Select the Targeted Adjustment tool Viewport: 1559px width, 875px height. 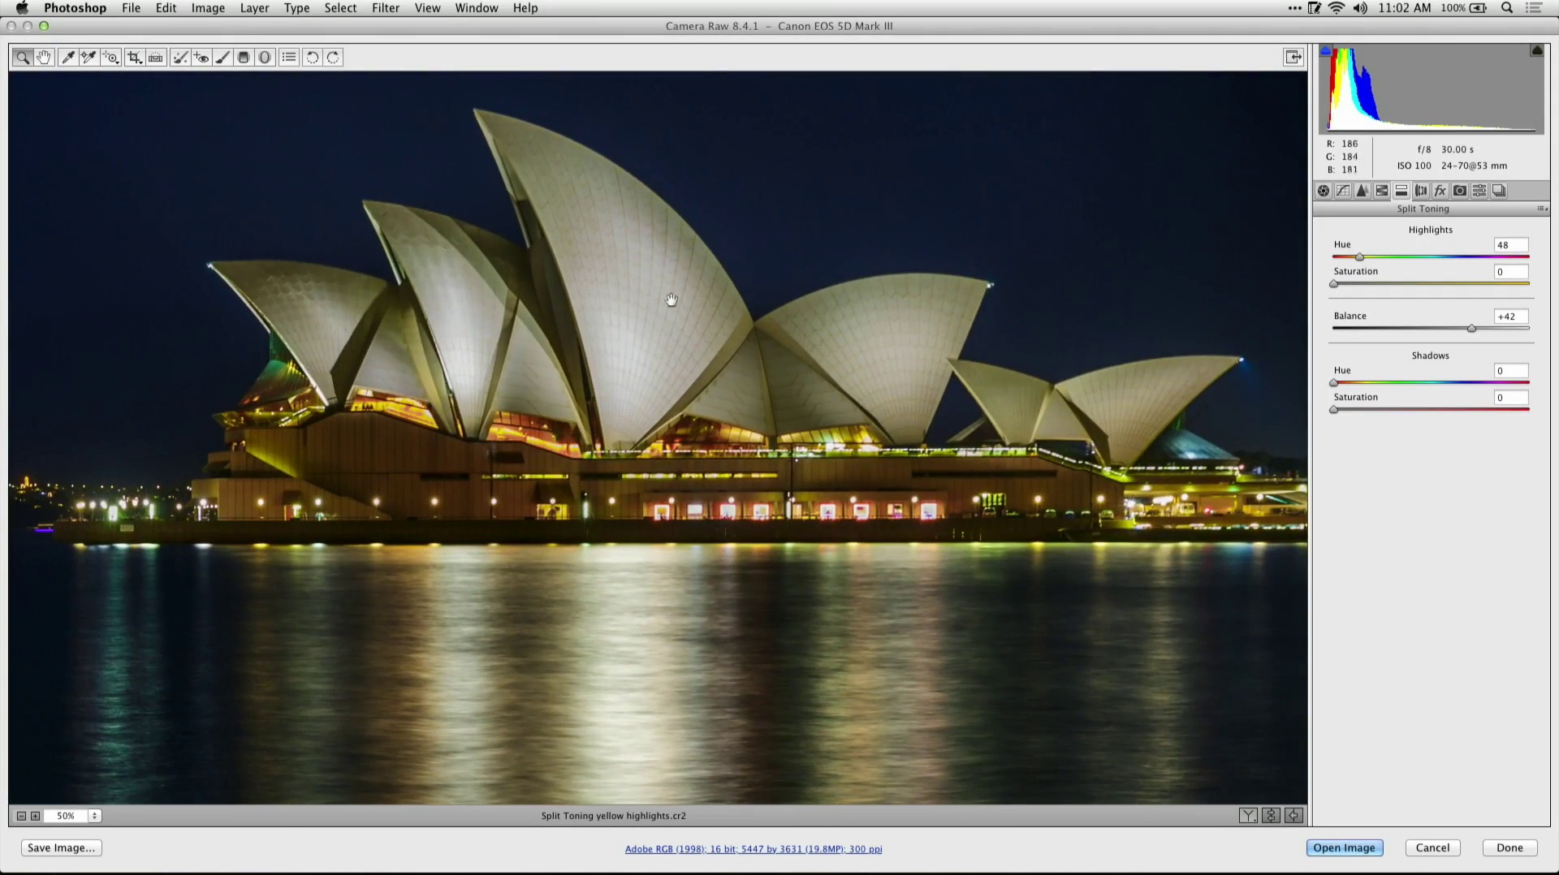[110, 57]
